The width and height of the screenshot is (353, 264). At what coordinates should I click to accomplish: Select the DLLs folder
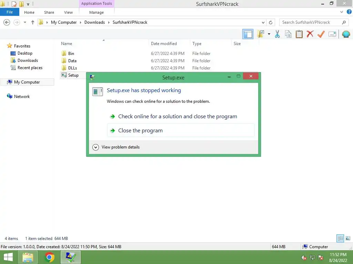[x=72, y=68]
